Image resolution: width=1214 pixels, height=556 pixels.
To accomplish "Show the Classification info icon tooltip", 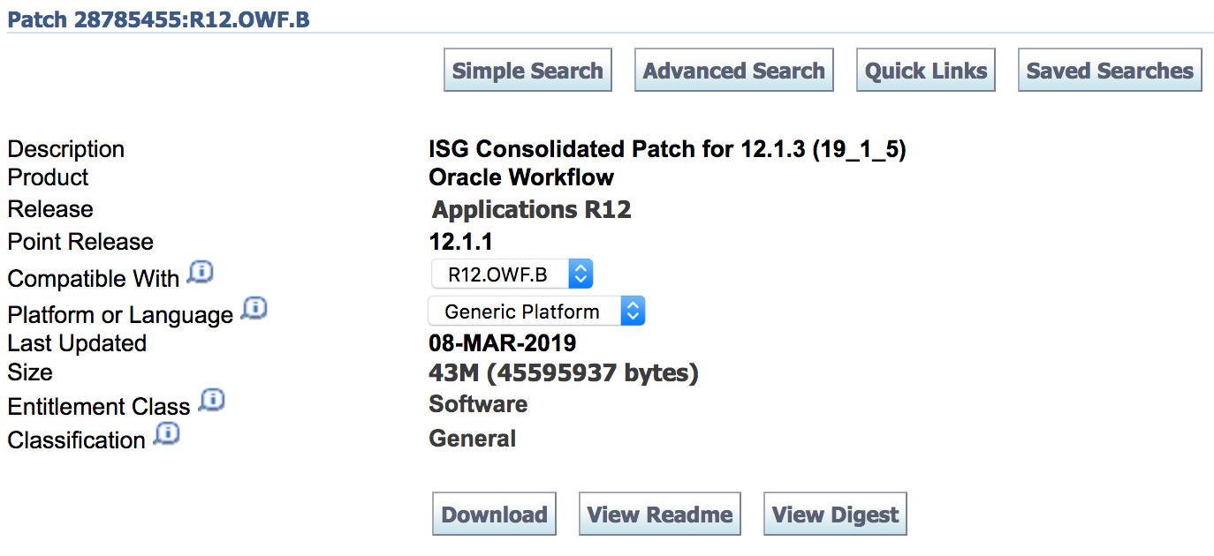I will pyautogui.click(x=166, y=434).
